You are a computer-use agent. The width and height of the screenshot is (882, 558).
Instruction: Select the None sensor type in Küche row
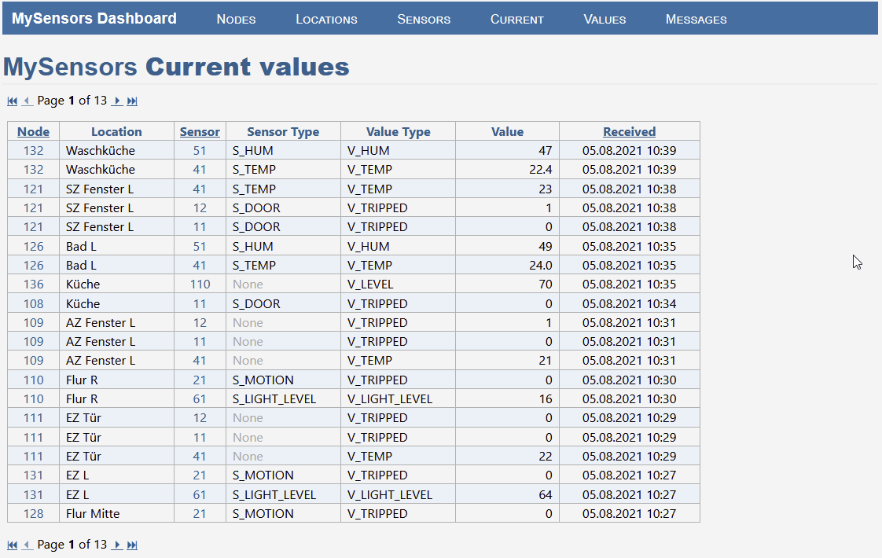point(248,284)
